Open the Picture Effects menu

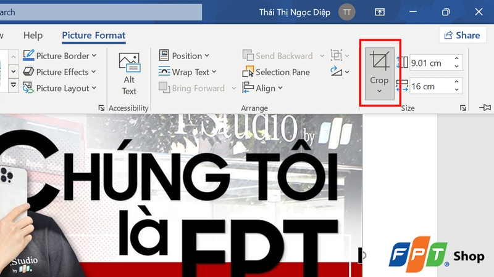coord(59,72)
